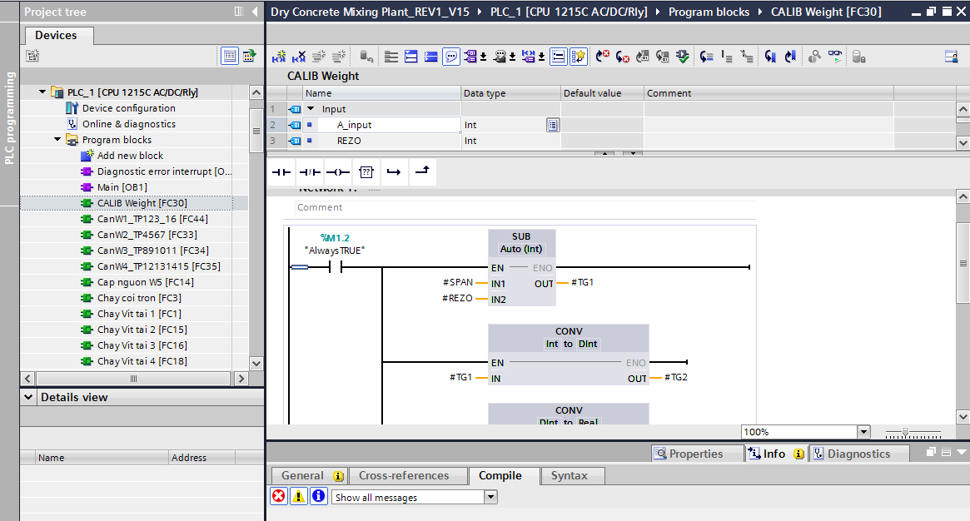The width and height of the screenshot is (970, 521).
Task: Toggle the Show favorites star button
Action: pos(578,57)
